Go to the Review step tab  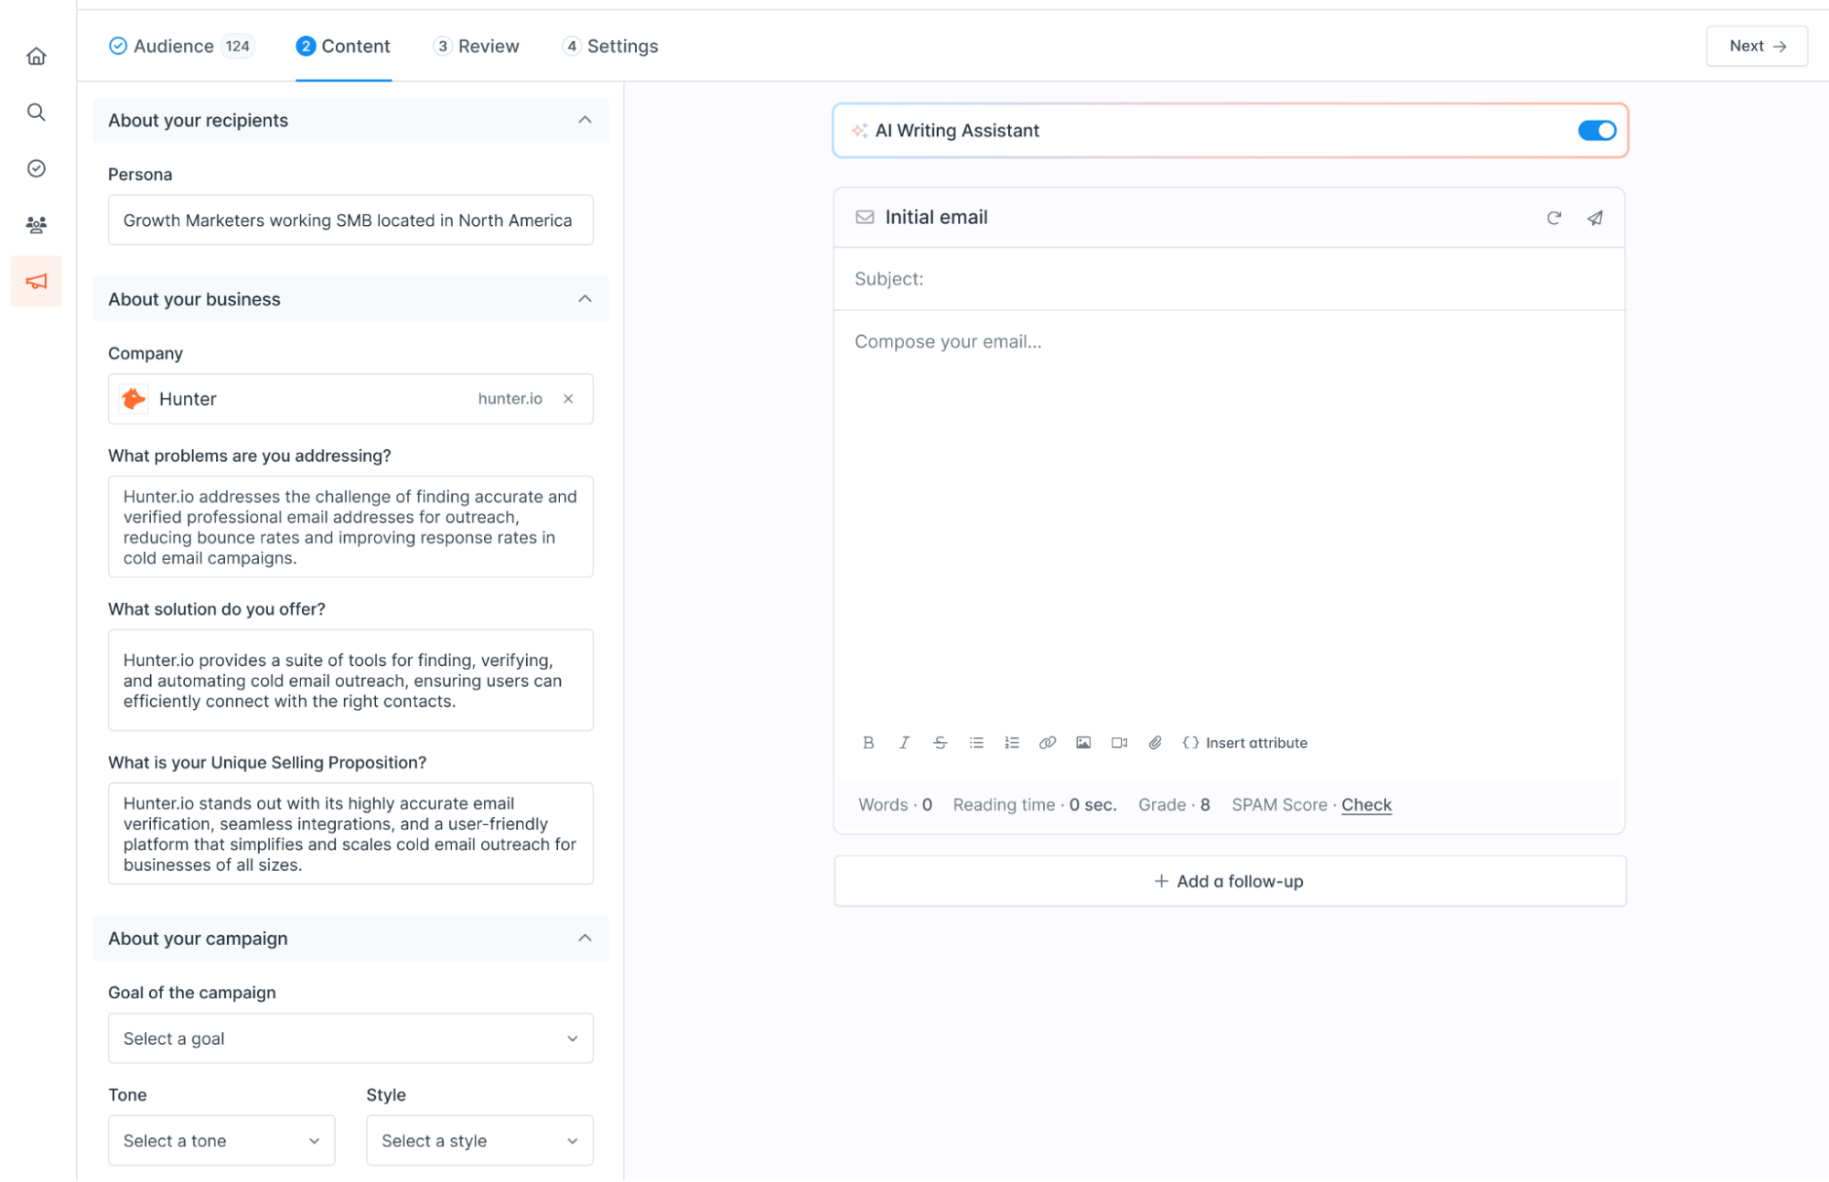tap(477, 46)
